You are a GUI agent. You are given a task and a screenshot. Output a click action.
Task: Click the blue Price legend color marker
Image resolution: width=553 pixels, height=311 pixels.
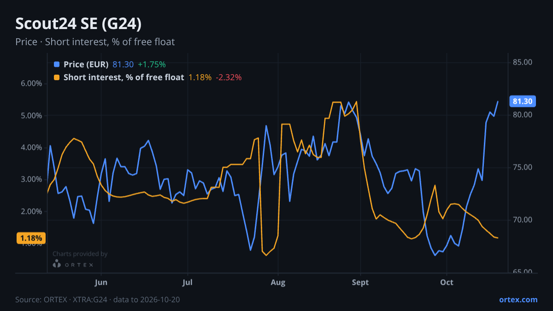pos(57,65)
